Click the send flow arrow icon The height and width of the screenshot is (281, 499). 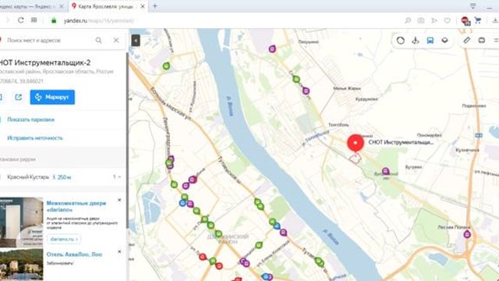point(434,20)
